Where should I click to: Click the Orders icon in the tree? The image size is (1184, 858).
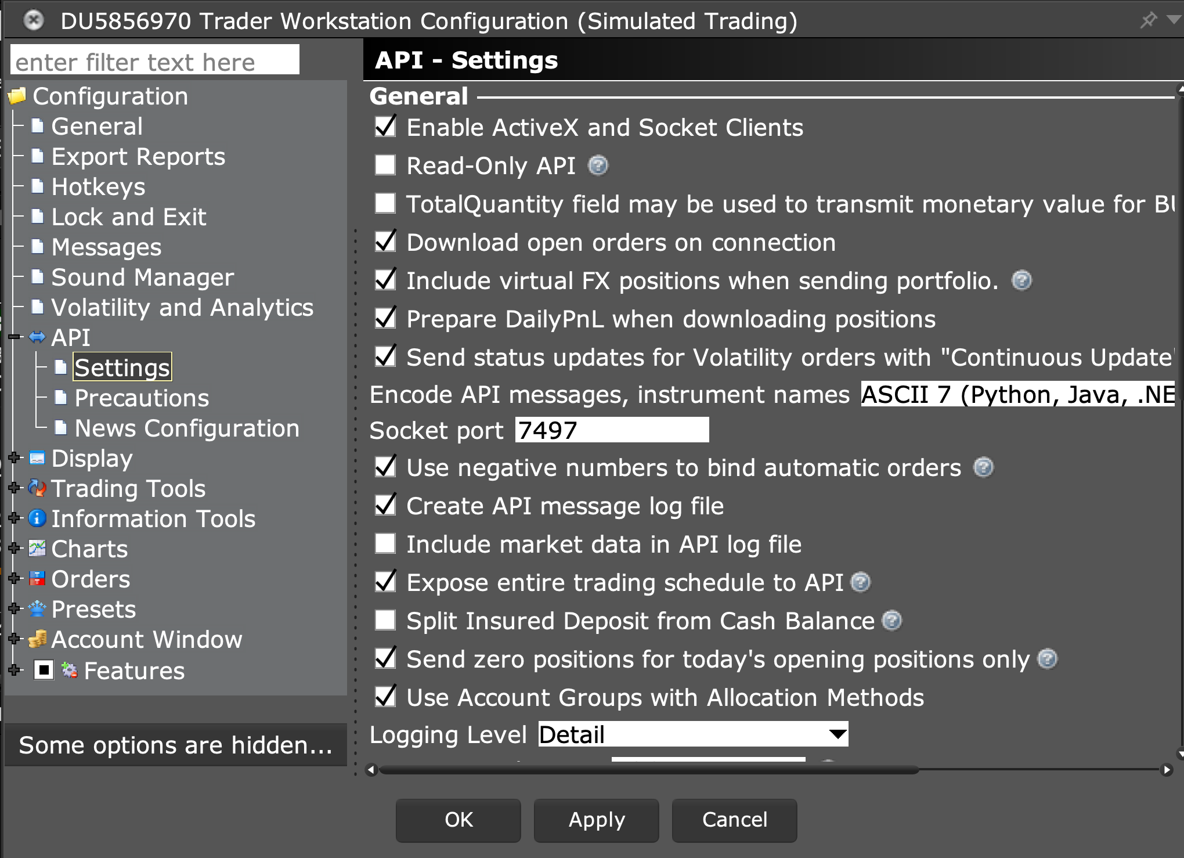(x=36, y=579)
